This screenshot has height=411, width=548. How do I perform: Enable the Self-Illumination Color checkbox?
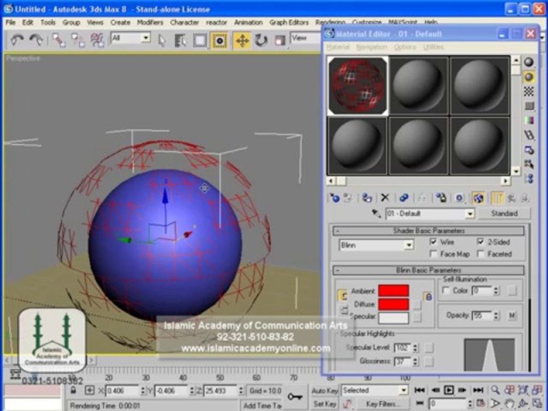click(x=446, y=290)
